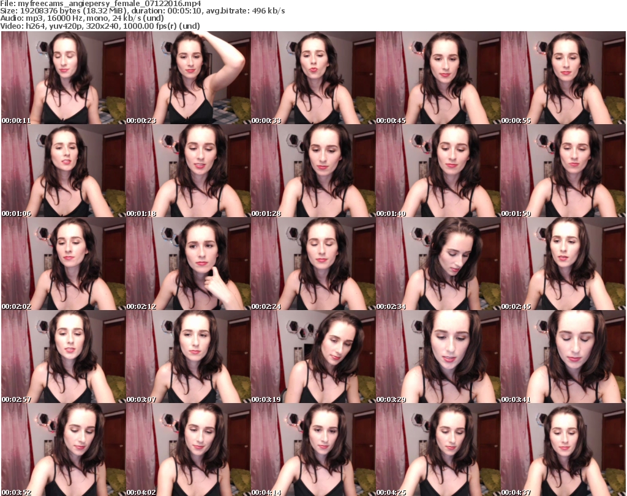This screenshot has width=627, height=496.
Task: Select the 00:02:12 frame
Action: tap(189, 264)
